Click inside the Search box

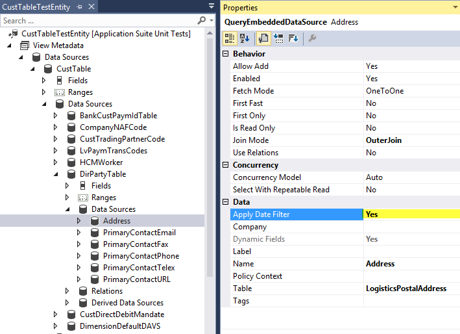point(97,21)
